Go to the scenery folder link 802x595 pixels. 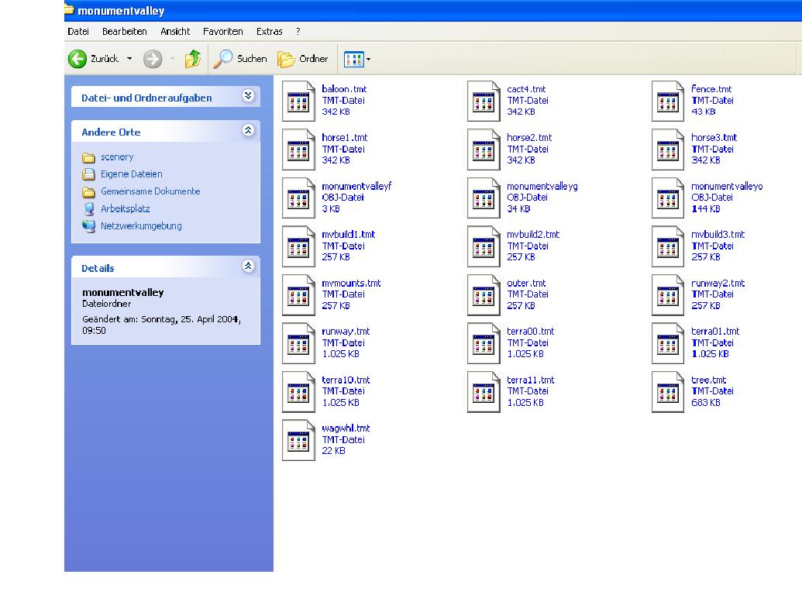[116, 157]
